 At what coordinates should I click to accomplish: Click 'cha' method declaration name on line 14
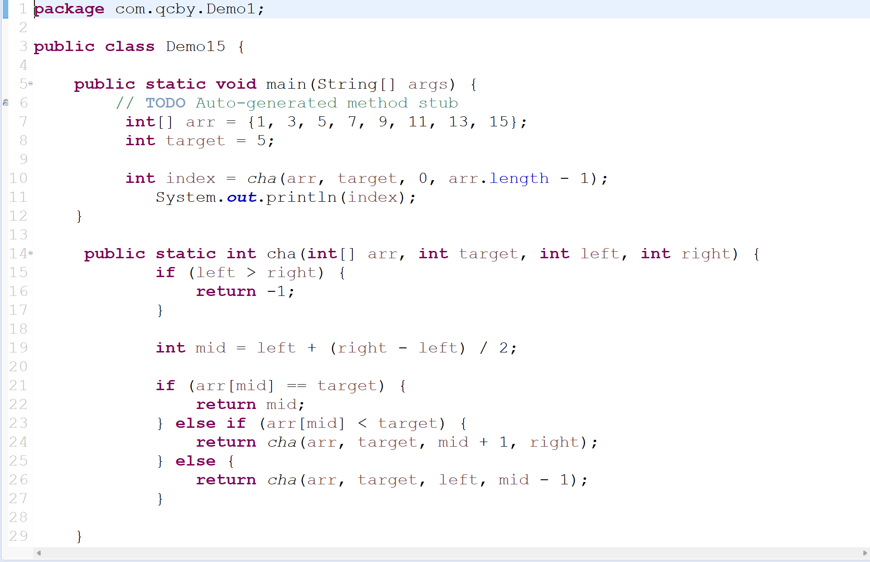tap(281, 254)
